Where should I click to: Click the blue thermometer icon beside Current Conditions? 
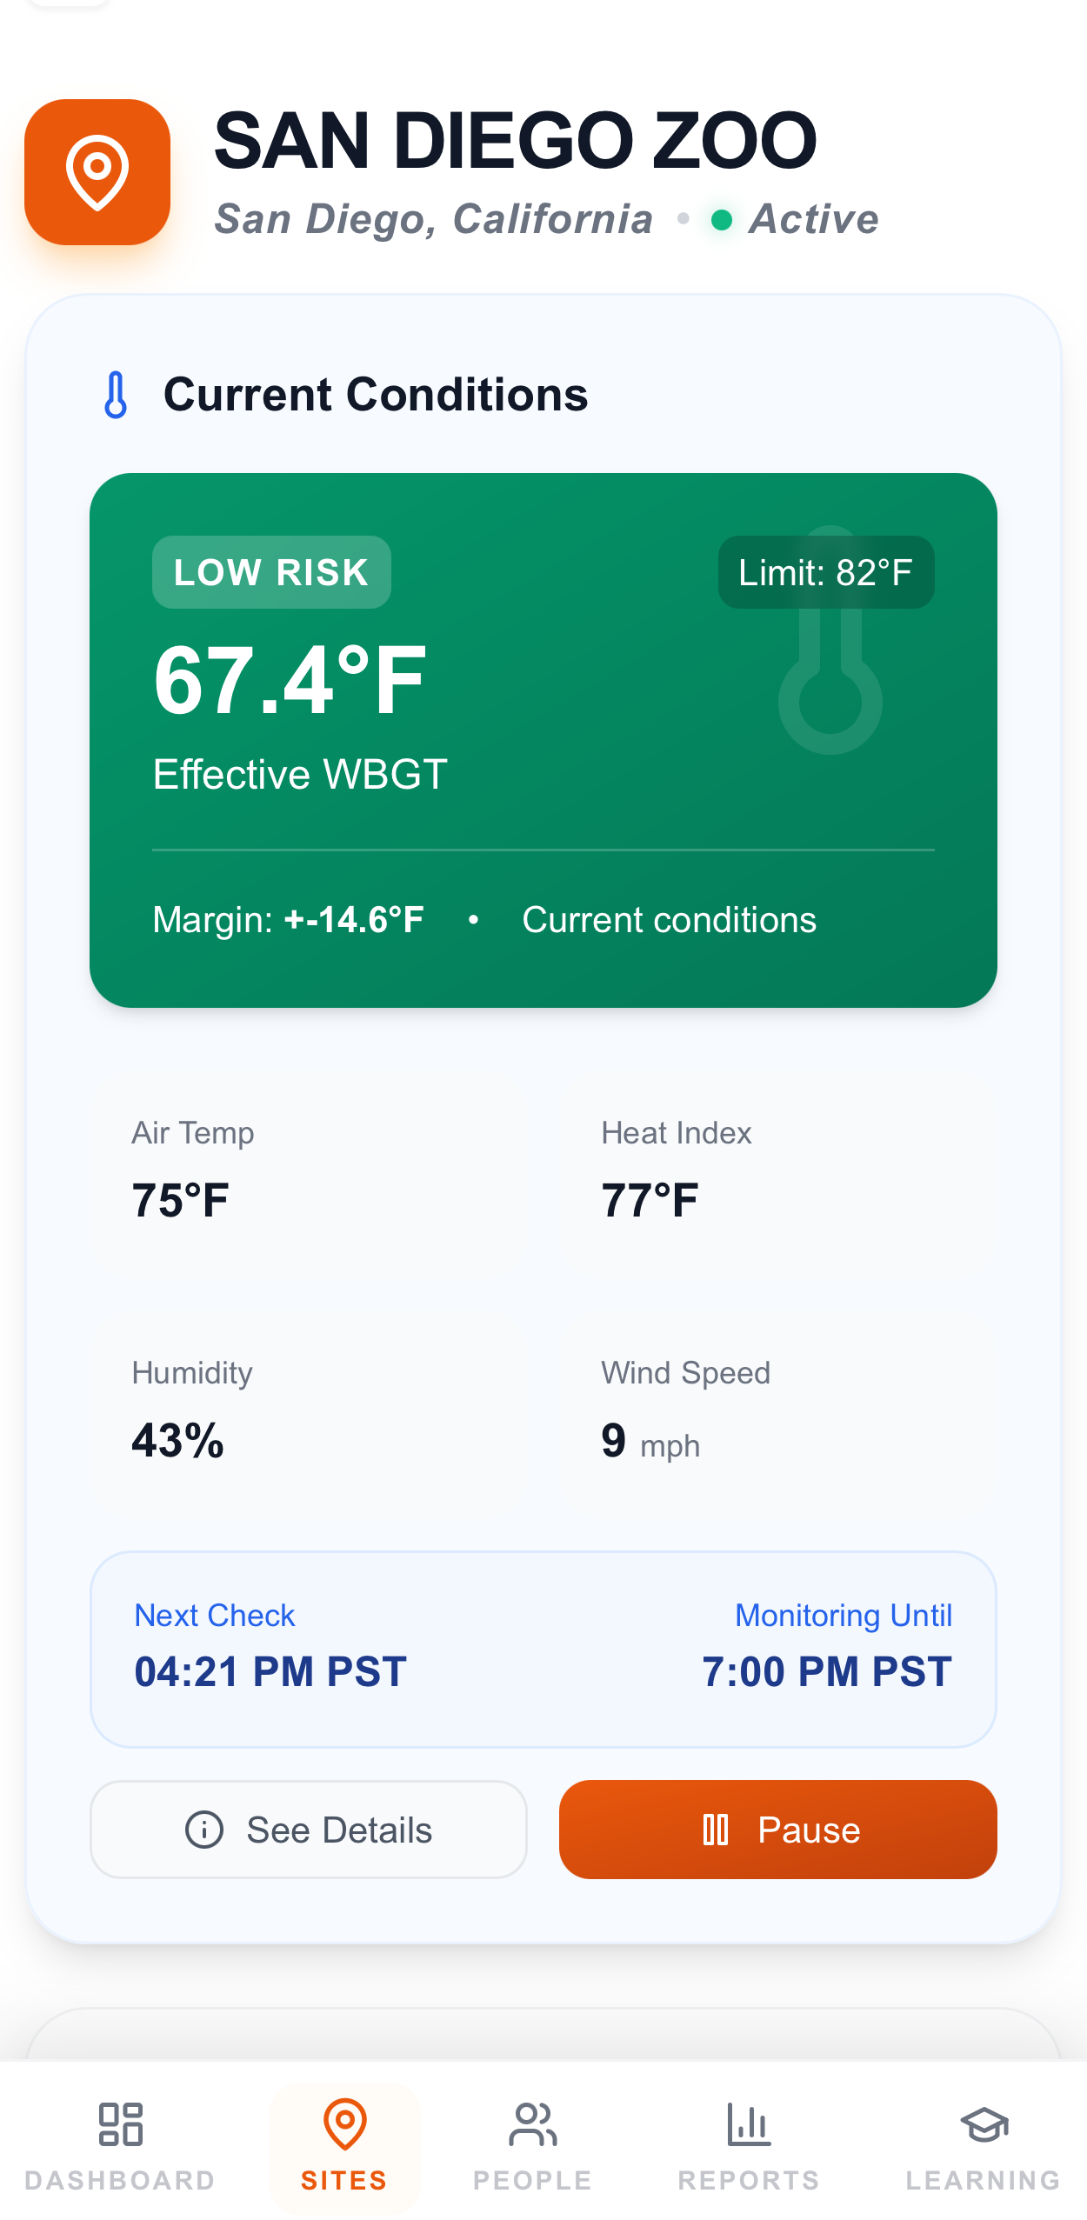116,395
